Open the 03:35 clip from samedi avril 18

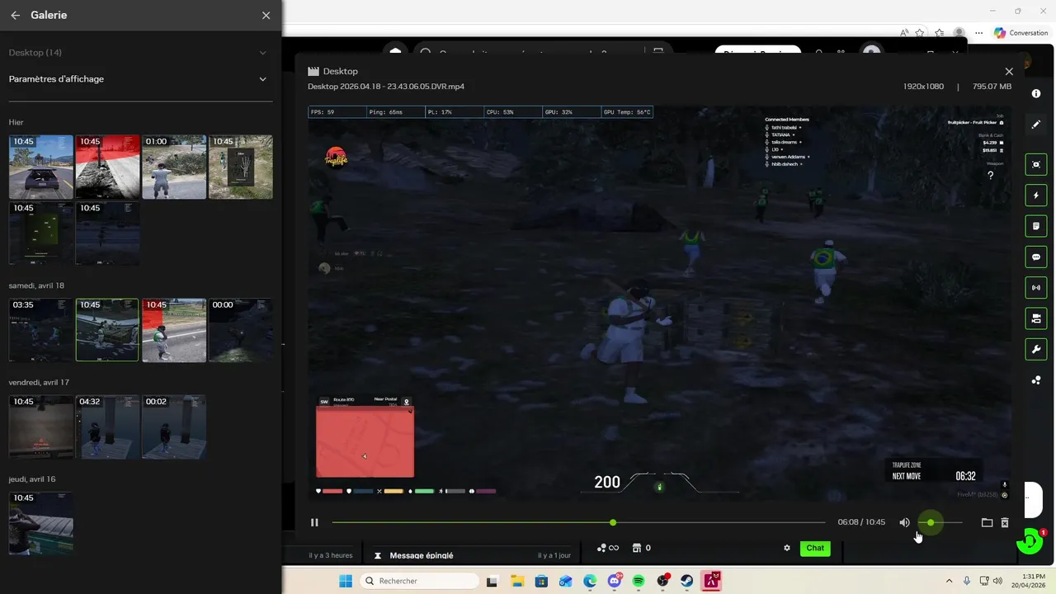tap(41, 330)
